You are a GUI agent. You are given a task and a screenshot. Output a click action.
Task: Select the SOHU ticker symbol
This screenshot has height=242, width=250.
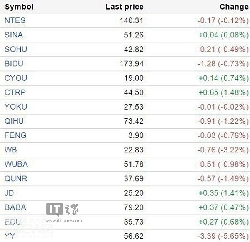click(16, 50)
